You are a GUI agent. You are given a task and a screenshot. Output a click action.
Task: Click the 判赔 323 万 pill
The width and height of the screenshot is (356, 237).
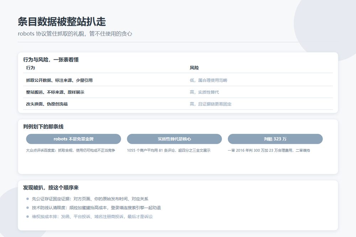(275, 139)
